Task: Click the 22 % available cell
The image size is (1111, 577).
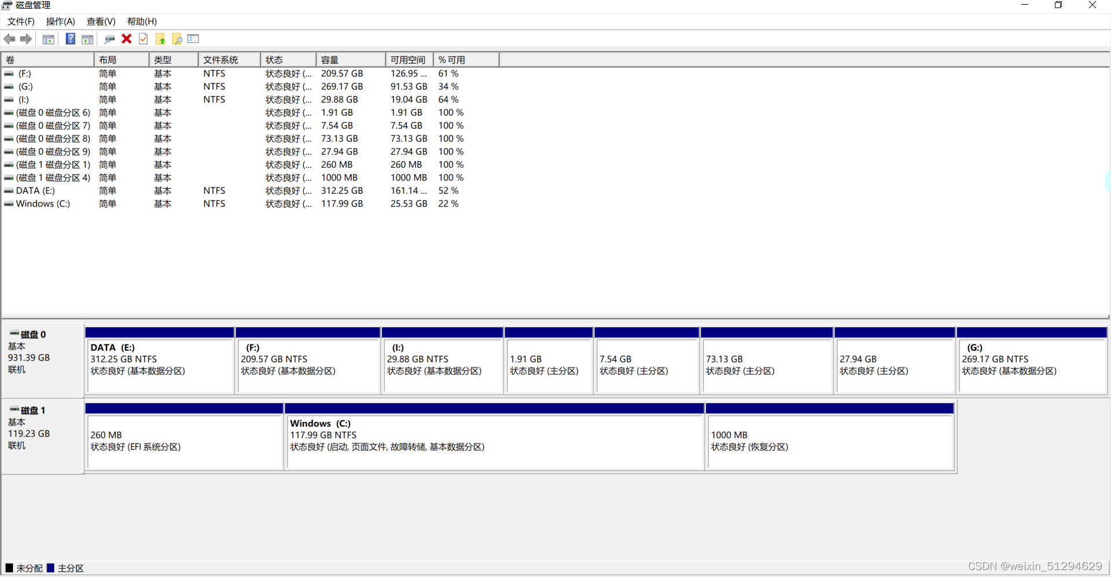Action: (x=448, y=204)
